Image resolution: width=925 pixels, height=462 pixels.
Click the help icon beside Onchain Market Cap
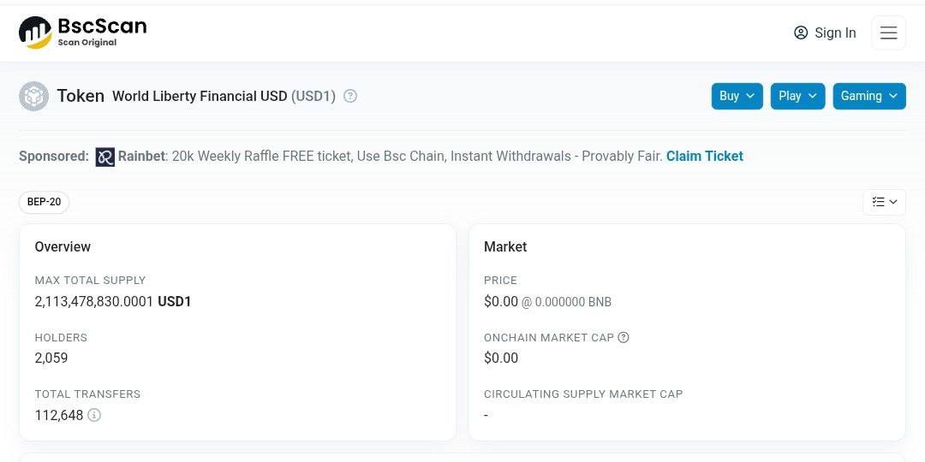coord(623,338)
